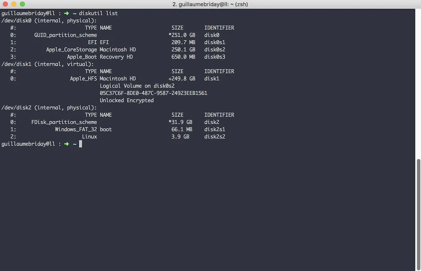The width and height of the screenshot is (421, 271).
Task: Click the blinking cursor block
Action: [x=80, y=144]
